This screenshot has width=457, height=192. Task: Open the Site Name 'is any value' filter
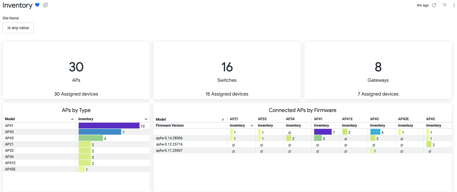[x=18, y=28]
